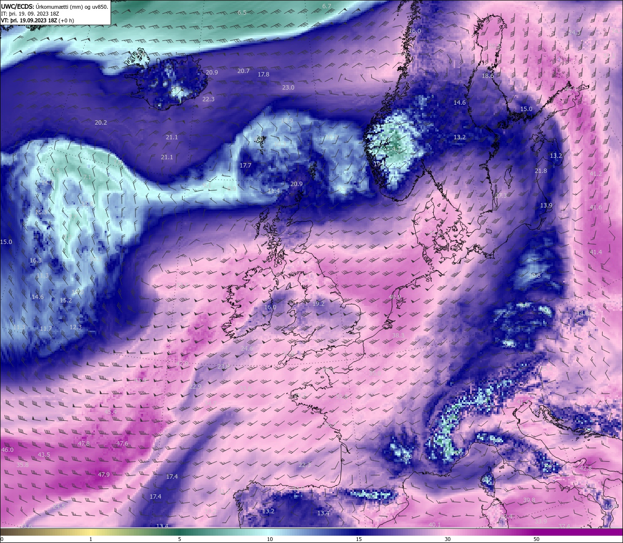Click the color scale label '5'
This screenshot has height=543, width=623.
pyautogui.click(x=180, y=539)
